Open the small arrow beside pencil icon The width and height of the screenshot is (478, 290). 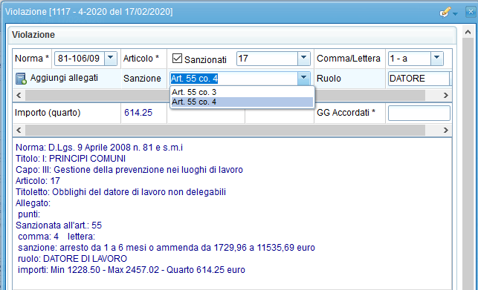(x=455, y=13)
